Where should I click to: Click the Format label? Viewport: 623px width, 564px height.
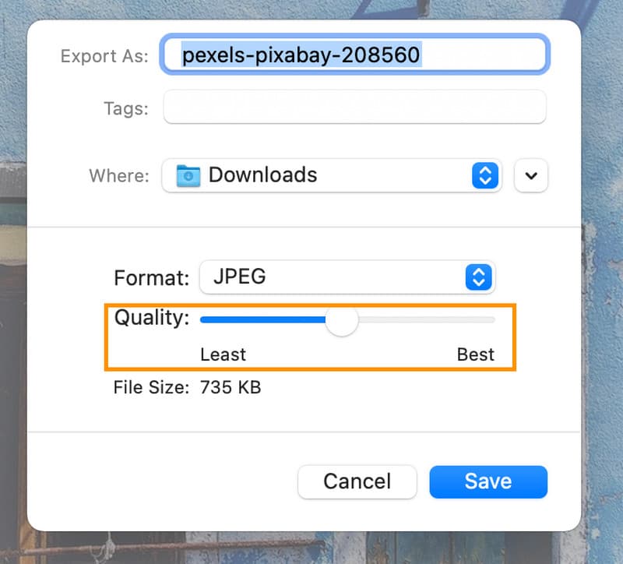(152, 278)
